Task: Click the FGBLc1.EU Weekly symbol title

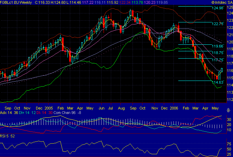Action: pos(16,2)
